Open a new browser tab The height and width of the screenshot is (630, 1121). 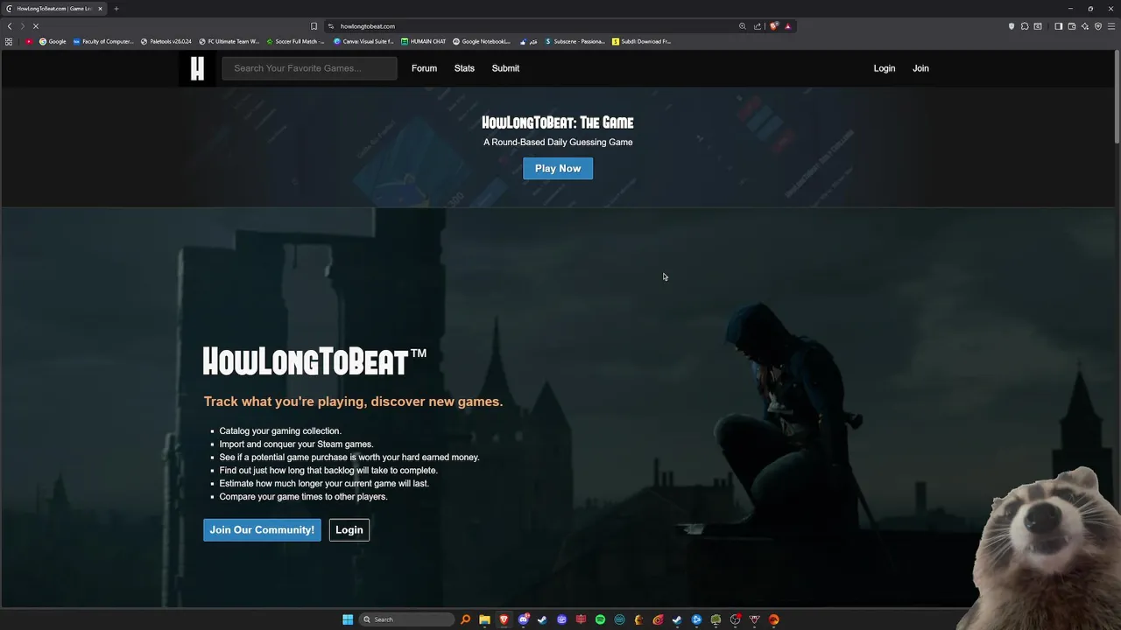[x=116, y=9]
